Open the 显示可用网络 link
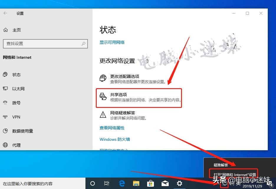This screenshot has height=189, width=276. pos(112,42)
